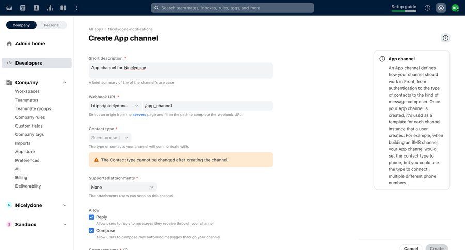Click the help question mark icon

[x=427, y=8]
